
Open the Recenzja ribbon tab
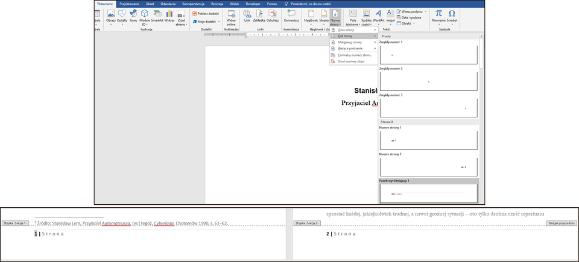[217, 4]
